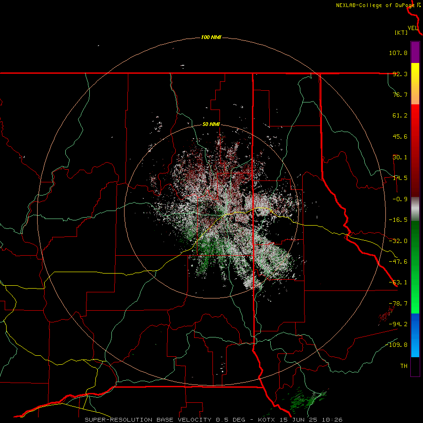Click the -63.1 scale value
This screenshot has width=423, height=423.
point(398,282)
